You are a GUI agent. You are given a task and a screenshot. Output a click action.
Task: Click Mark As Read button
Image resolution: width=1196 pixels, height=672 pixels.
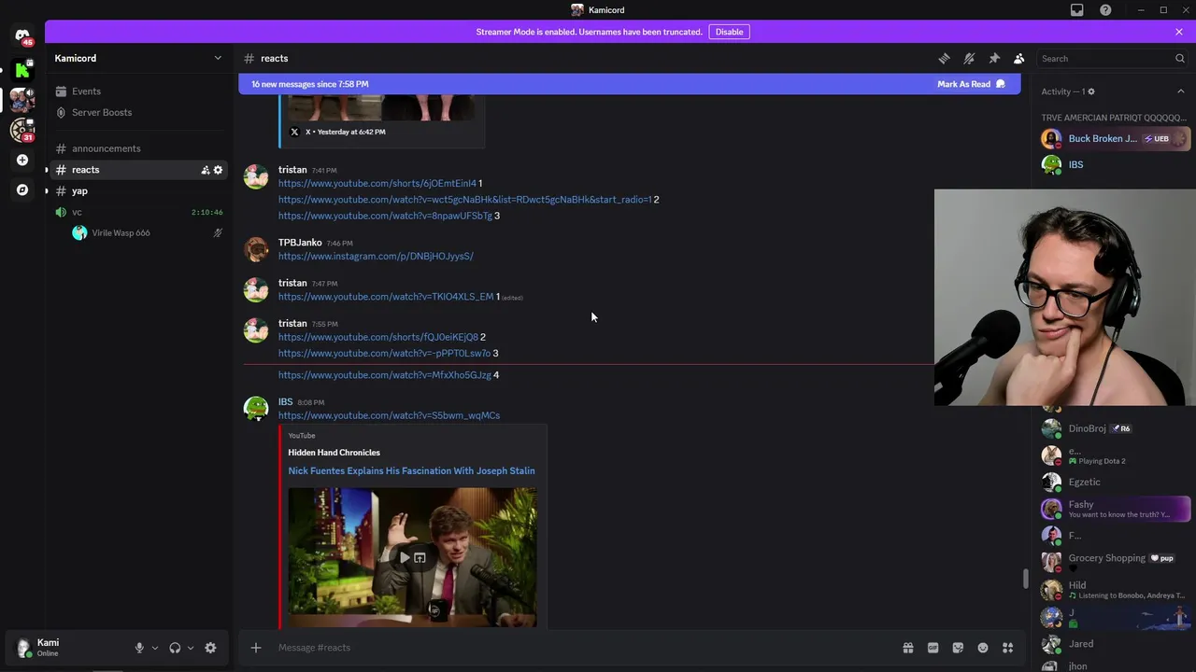click(972, 84)
